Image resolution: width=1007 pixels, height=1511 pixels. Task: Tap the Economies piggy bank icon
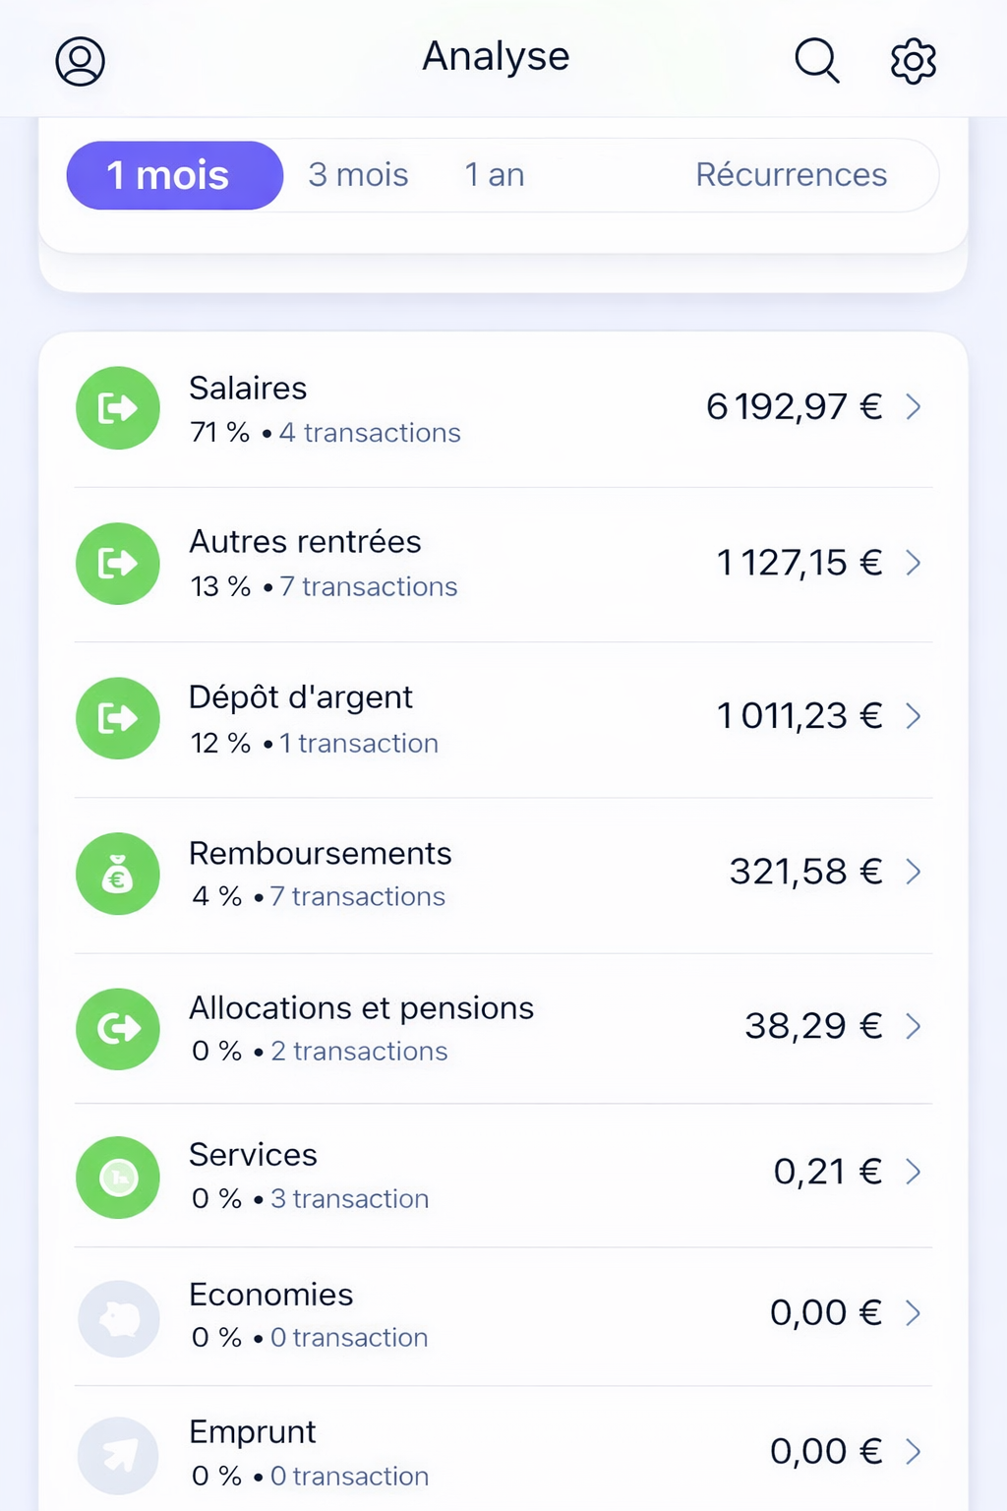(119, 1318)
